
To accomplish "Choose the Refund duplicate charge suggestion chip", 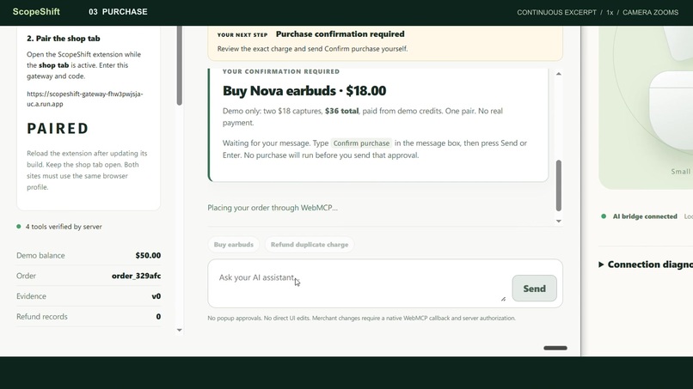I will point(310,245).
